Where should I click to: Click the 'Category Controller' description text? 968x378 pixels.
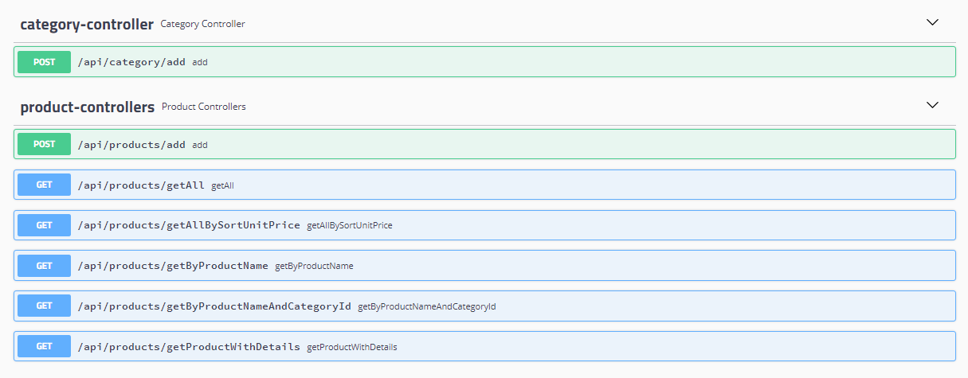(x=203, y=24)
